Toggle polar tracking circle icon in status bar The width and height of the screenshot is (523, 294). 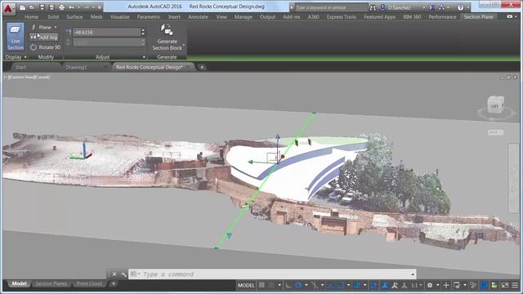pos(298,285)
